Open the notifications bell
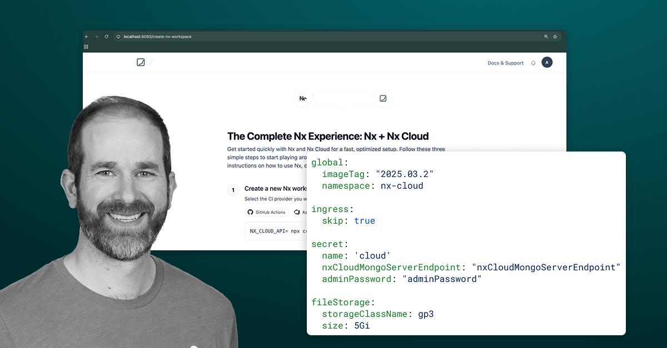The width and height of the screenshot is (667, 348). coord(533,63)
